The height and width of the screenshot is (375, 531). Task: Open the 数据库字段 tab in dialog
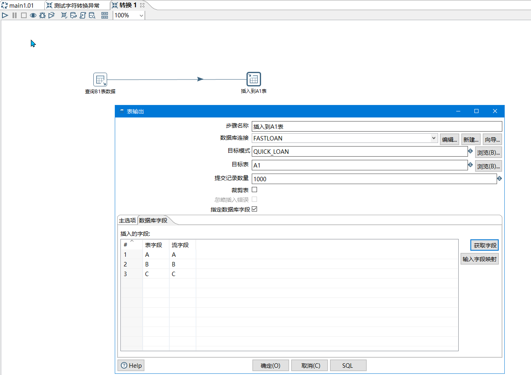[x=153, y=220]
